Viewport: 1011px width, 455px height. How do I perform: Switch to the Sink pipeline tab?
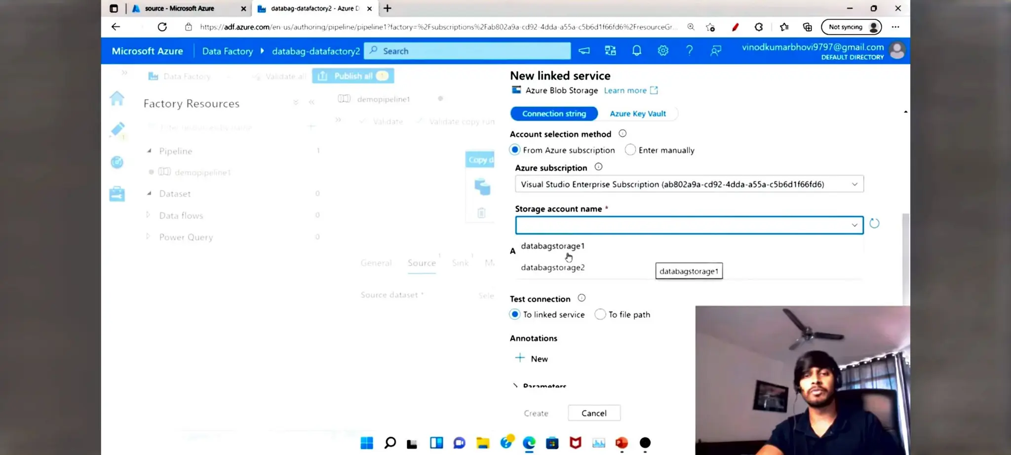pos(460,263)
